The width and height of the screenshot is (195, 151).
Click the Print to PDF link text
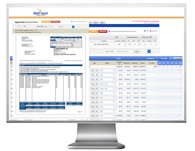(x=75, y=22)
